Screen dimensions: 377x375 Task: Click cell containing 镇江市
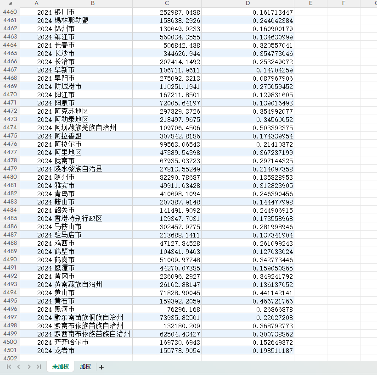[x=93, y=37]
